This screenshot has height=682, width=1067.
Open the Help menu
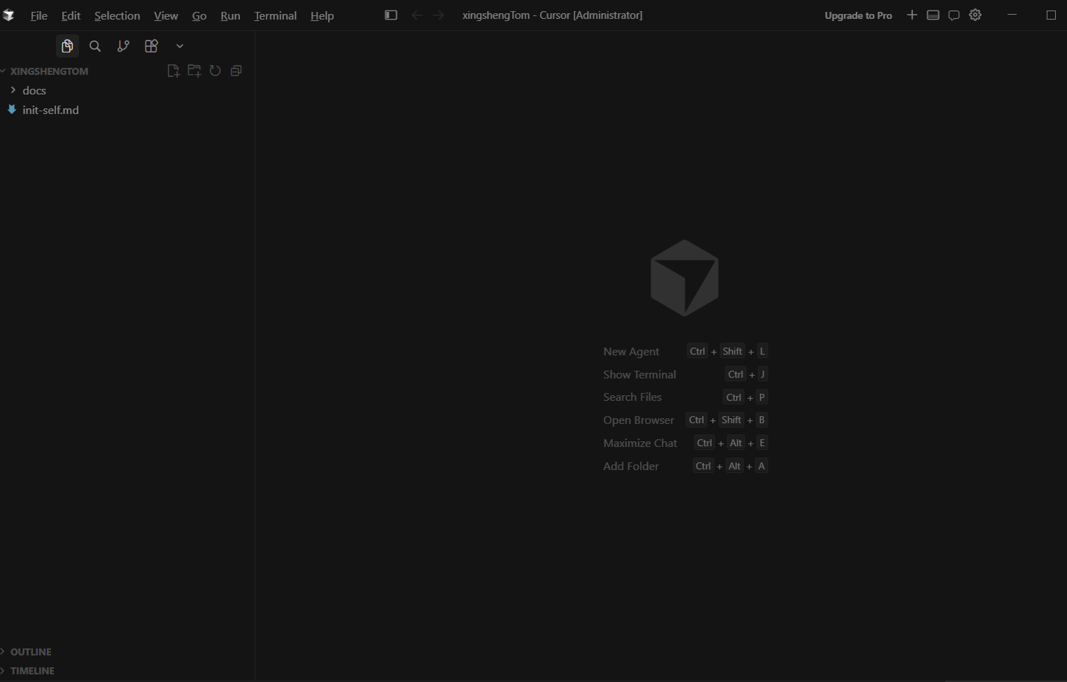322,15
